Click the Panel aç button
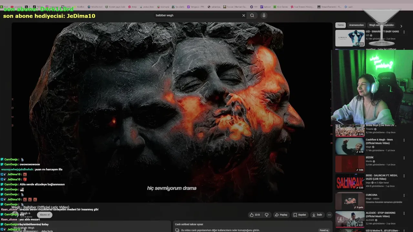Viewport: 413px width, 232px height. pos(324,230)
